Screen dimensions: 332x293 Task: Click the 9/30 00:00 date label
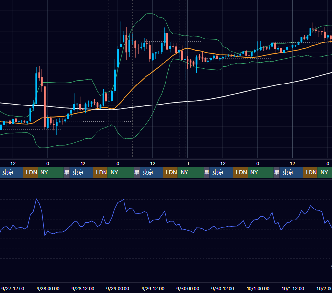point(187,288)
